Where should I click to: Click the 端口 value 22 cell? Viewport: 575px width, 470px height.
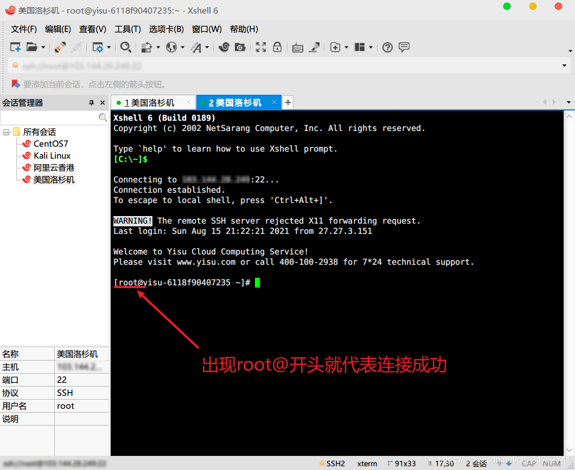tap(81, 380)
